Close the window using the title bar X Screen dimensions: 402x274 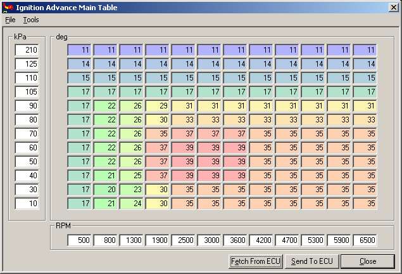[x=393, y=7]
